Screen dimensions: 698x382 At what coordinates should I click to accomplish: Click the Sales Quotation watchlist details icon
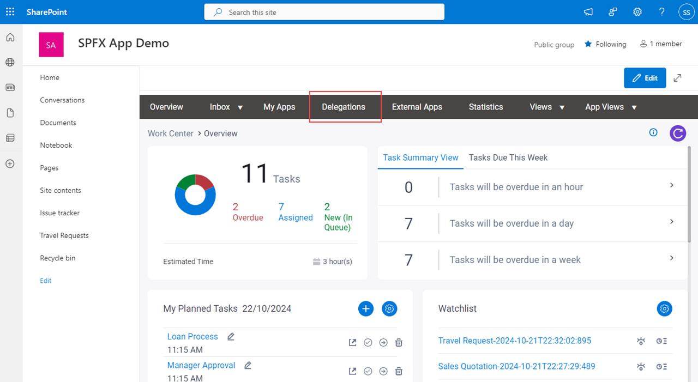tap(662, 367)
